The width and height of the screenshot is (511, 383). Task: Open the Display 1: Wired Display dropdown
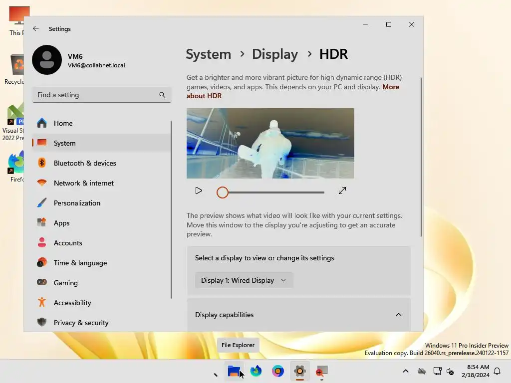[x=244, y=280]
